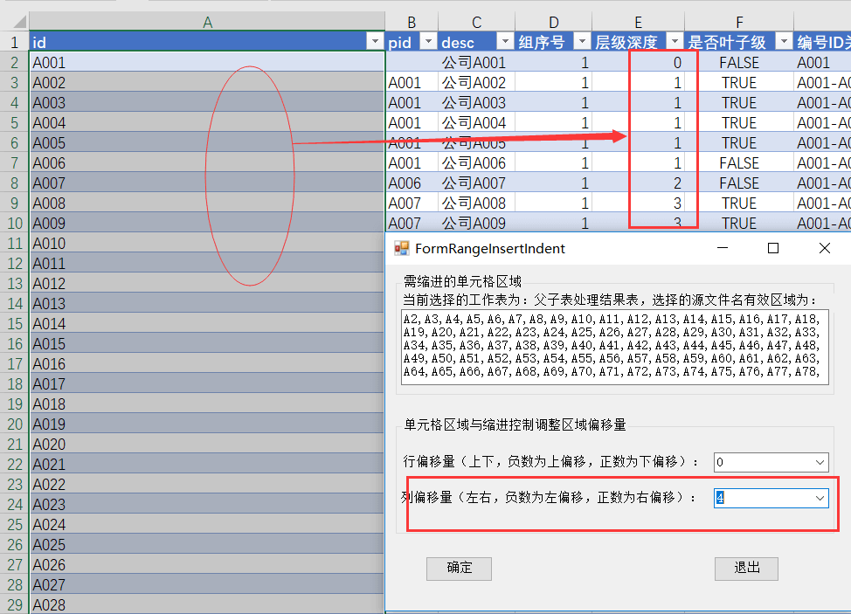Viewport: 851px width, 614px height.
Task: Open the 是否叶子级 column filter dropdown
Action: (784, 42)
